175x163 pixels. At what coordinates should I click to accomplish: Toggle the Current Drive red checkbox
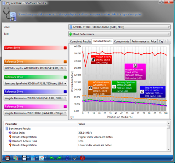(65, 48)
